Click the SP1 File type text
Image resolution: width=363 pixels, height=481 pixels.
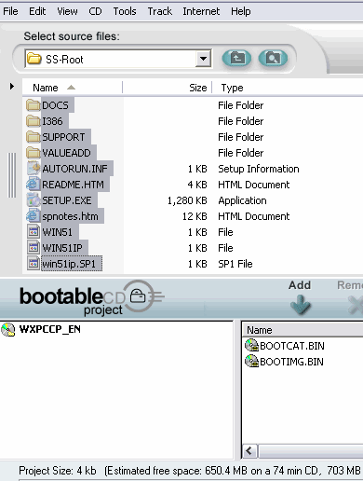point(235,264)
